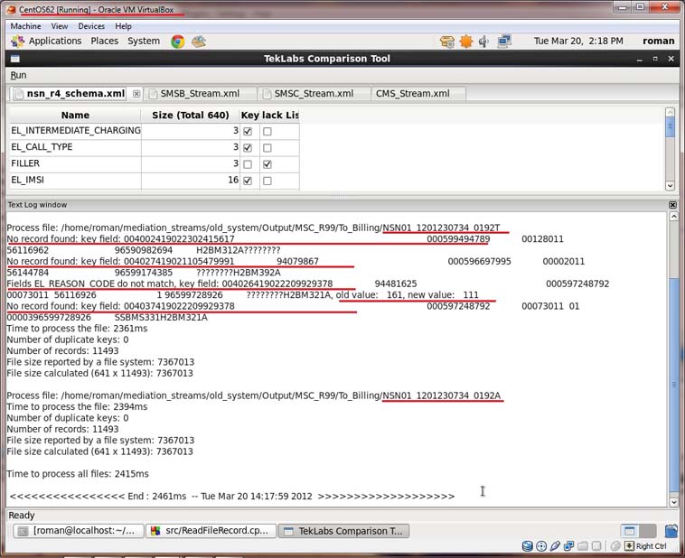Switch to the SMSC_Stream.xml tab
Screen dimensions: 685x558
[313, 94]
